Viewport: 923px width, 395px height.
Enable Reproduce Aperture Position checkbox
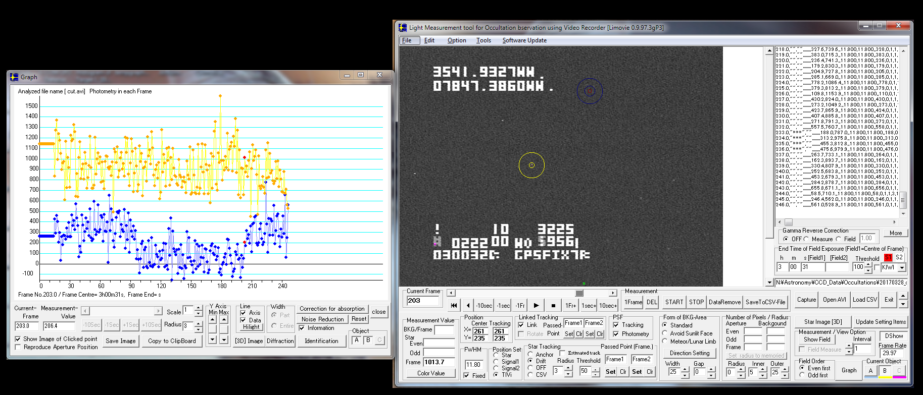click(x=18, y=347)
